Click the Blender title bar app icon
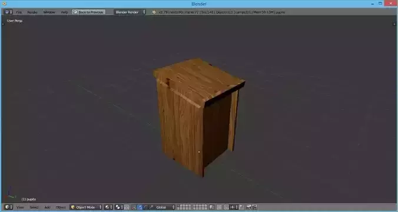398x212 pixels. pos(4,4)
